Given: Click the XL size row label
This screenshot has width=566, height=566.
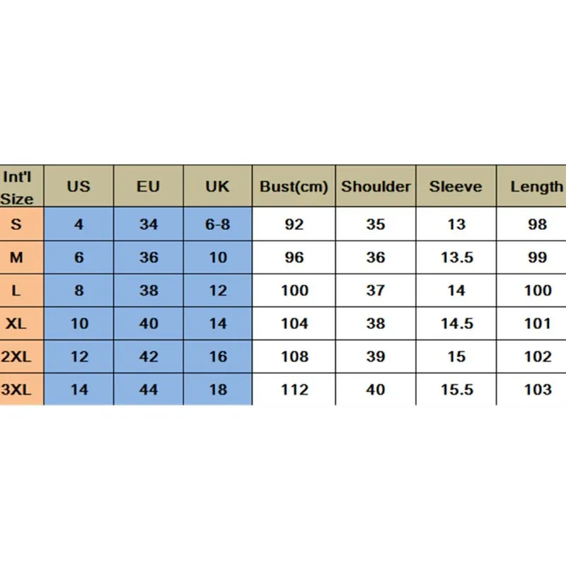Looking at the screenshot, I should click(22, 323).
